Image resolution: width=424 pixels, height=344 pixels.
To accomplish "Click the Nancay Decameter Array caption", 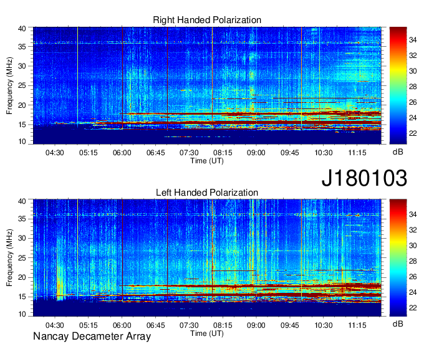I will click(x=92, y=336).
